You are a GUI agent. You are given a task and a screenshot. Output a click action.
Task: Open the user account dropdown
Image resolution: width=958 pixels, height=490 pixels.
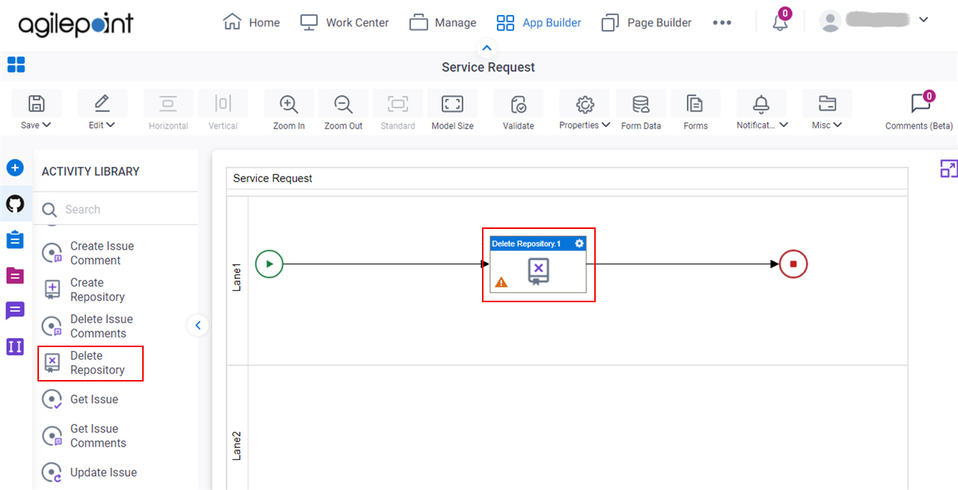[x=924, y=20]
